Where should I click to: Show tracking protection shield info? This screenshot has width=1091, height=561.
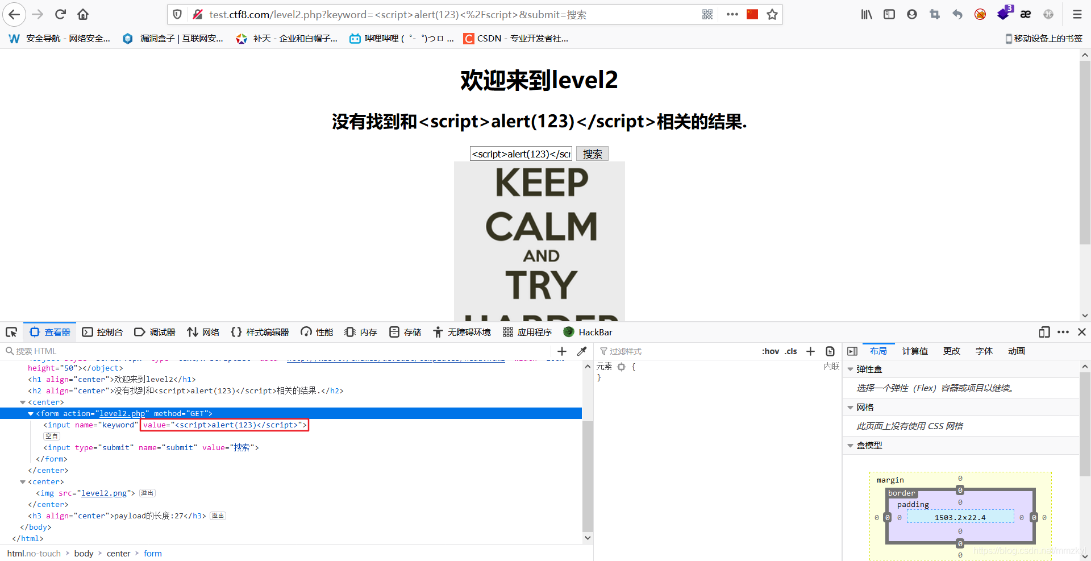(177, 14)
